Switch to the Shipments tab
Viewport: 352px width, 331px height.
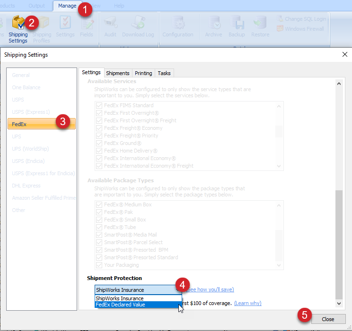pyautogui.click(x=118, y=73)
